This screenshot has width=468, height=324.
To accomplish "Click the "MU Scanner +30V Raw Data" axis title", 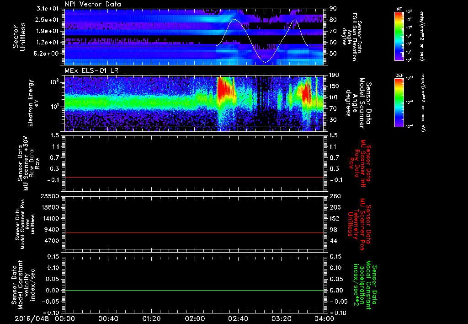I will coord(29,163).
